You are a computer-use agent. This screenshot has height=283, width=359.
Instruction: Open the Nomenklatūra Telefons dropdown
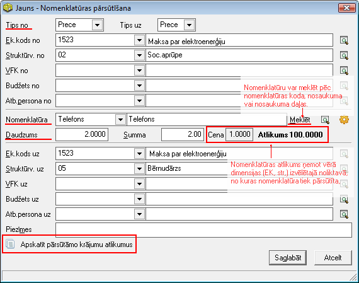point(120,119)
